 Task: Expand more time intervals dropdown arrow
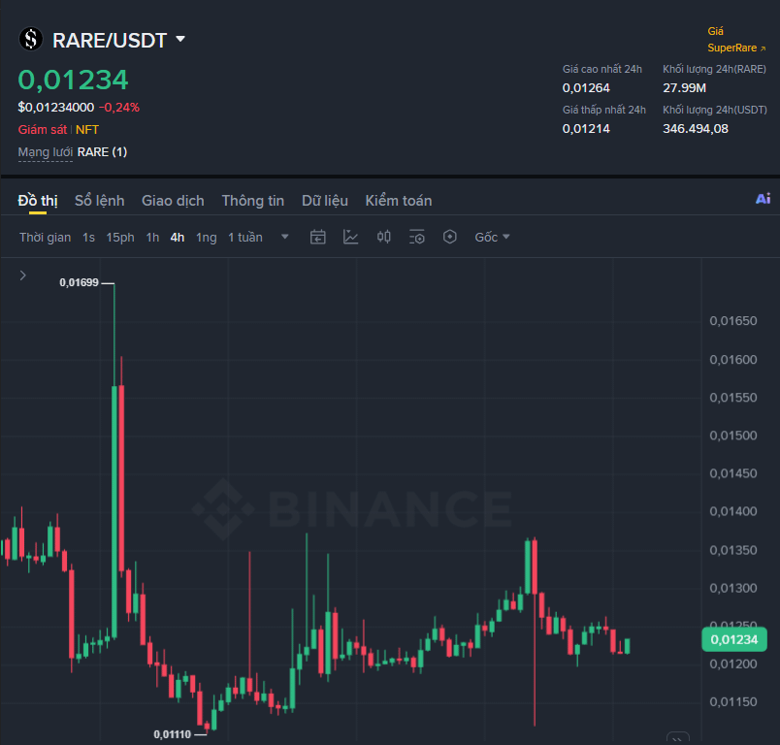[285, 237]
